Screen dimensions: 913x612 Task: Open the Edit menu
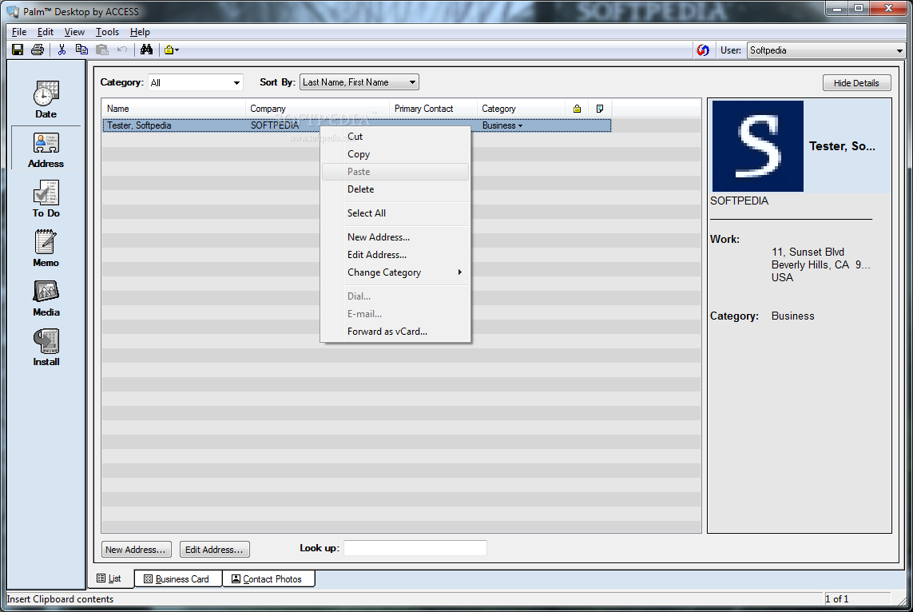(x=46, y=32)
